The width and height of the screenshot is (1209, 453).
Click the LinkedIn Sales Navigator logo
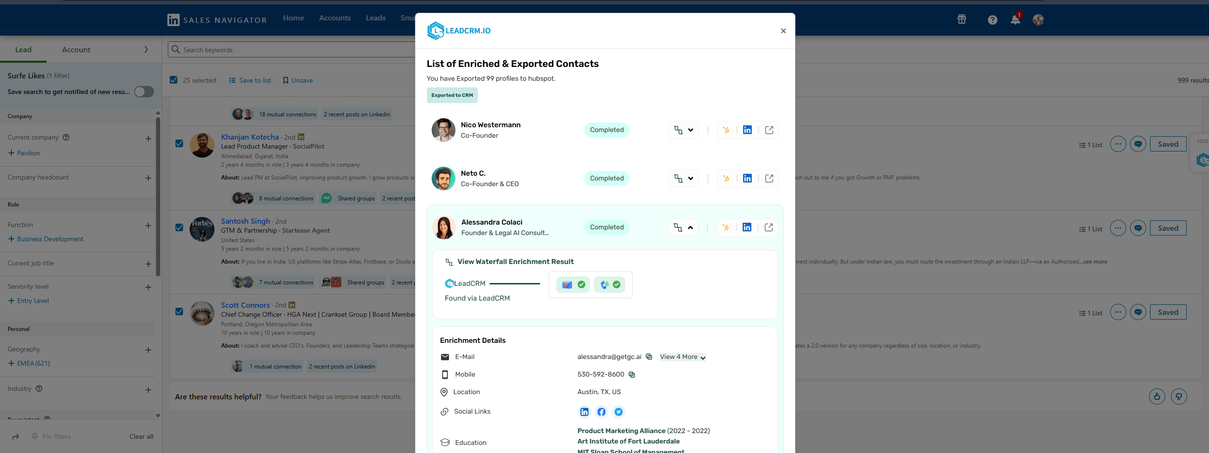tap(217, 20)
